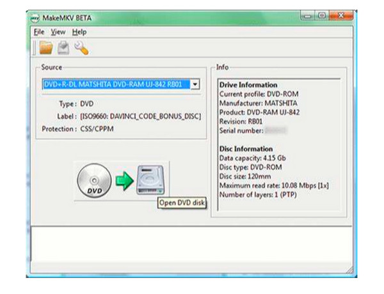Click the Type: DVD value
Screen dimensions: 384x294
87,104
